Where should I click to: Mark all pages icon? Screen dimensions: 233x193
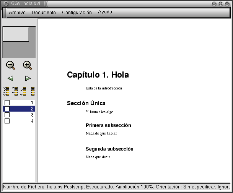click(6, 91)
